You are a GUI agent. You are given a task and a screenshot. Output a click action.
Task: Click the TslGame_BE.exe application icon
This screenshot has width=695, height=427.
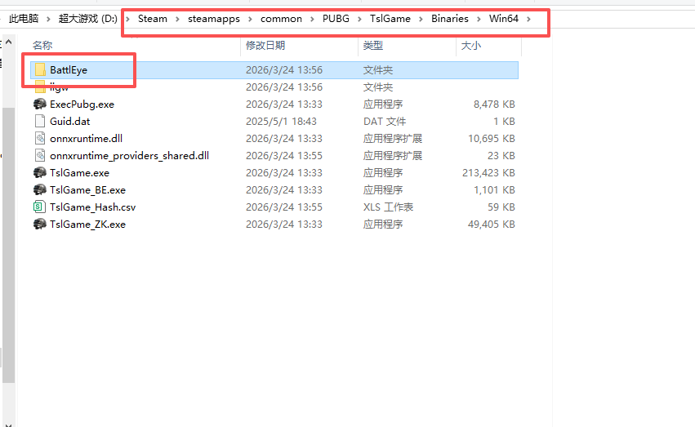40,190
